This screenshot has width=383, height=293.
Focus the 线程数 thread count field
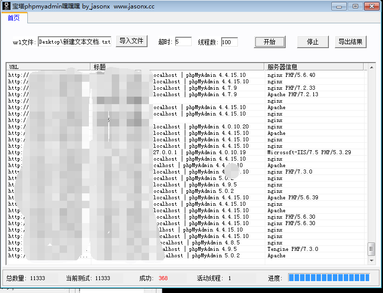pyautogui.click(x=230, y=42)
